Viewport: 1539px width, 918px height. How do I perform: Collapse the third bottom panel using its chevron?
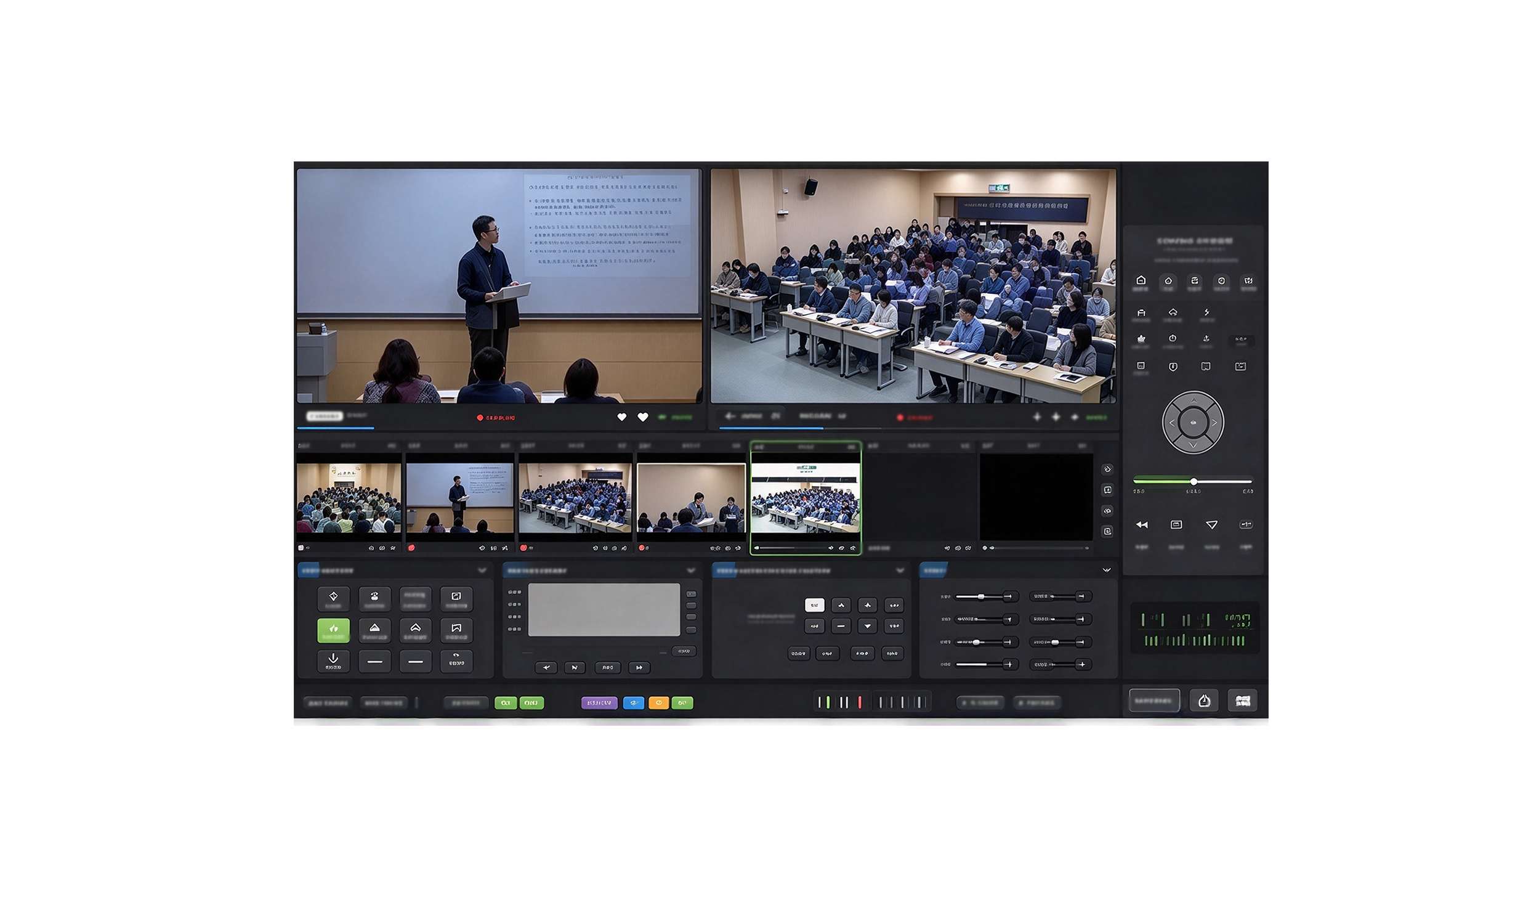900,571
